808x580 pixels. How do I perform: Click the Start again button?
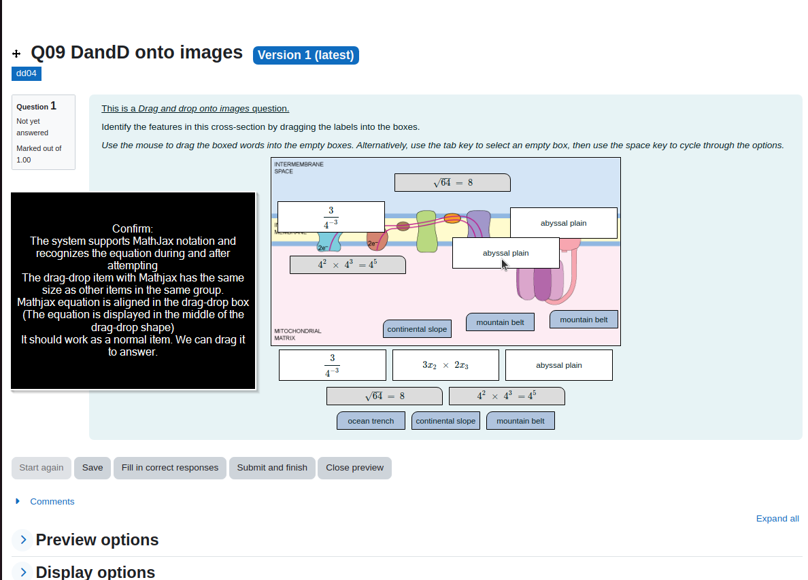tap(41, 468)
